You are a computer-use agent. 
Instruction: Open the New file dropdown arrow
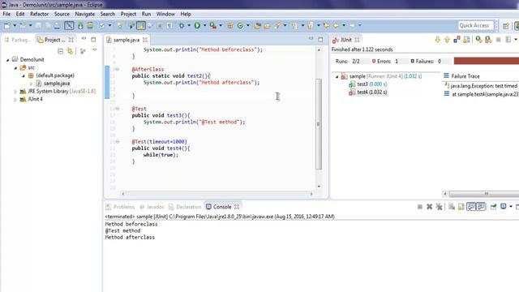coord(15,25)
